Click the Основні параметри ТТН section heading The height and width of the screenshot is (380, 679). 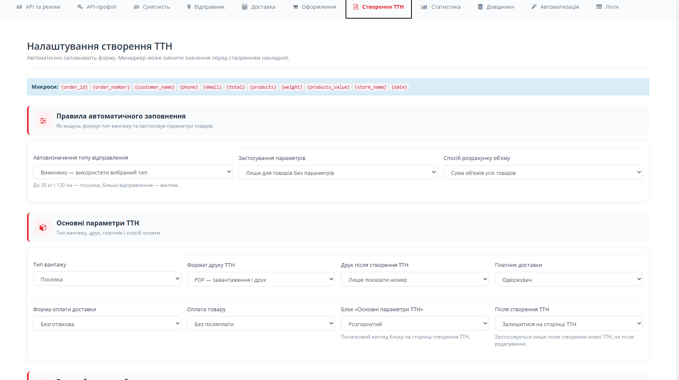[98, 223]
